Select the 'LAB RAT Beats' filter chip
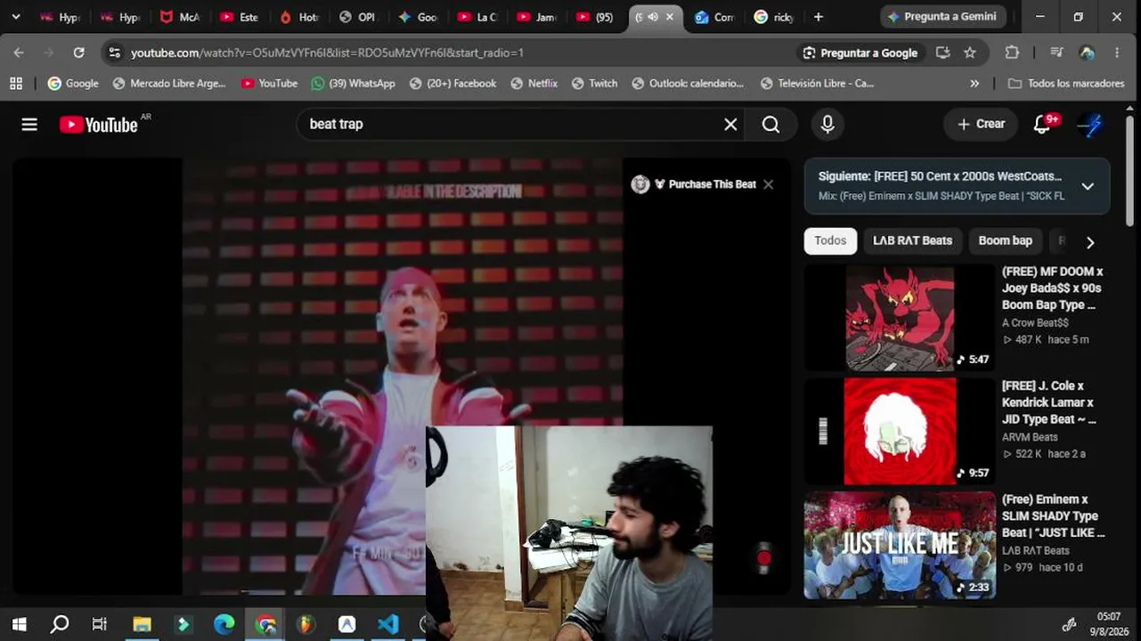Viewport: 1141px width, 641px height. pyautogui.click(x=912, y=241)
